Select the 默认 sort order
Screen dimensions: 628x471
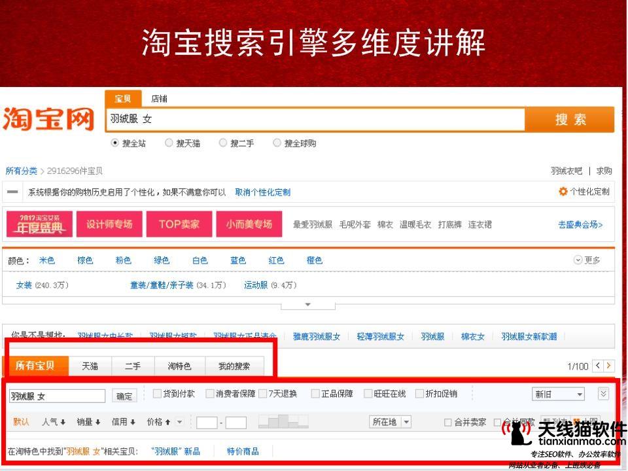coord(21,422)
